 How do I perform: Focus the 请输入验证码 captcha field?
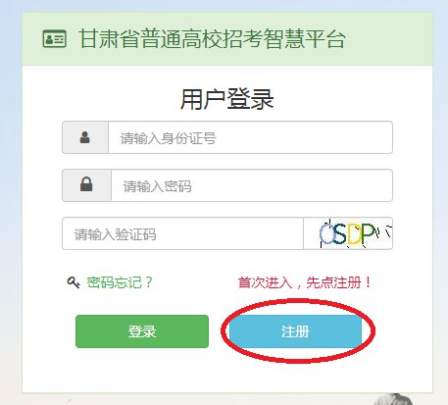coord(183,233)
